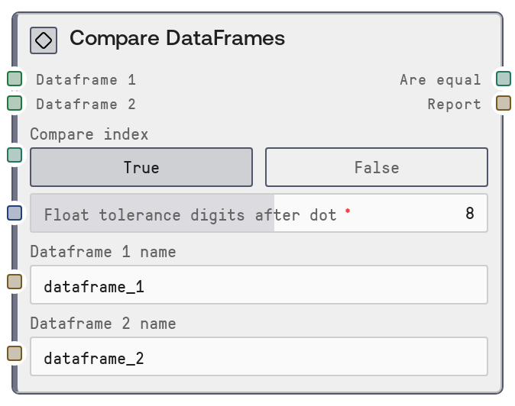Set Compare index to True
Screen dimensions: 515x406
(x=141, y=167)
